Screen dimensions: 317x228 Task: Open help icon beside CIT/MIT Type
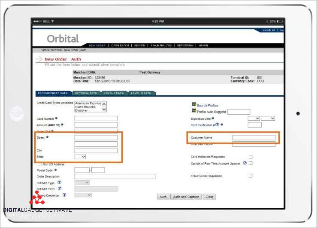[60, 182]
